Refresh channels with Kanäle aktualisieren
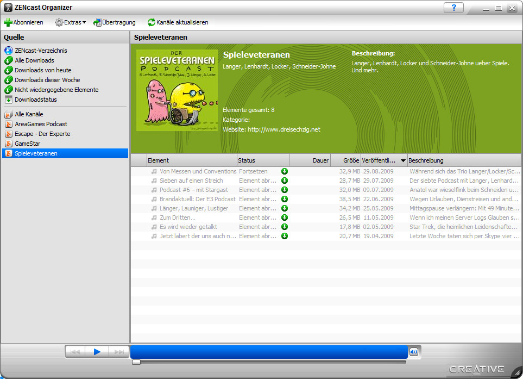This screenshot has width=523, height=379. [178, 22]
